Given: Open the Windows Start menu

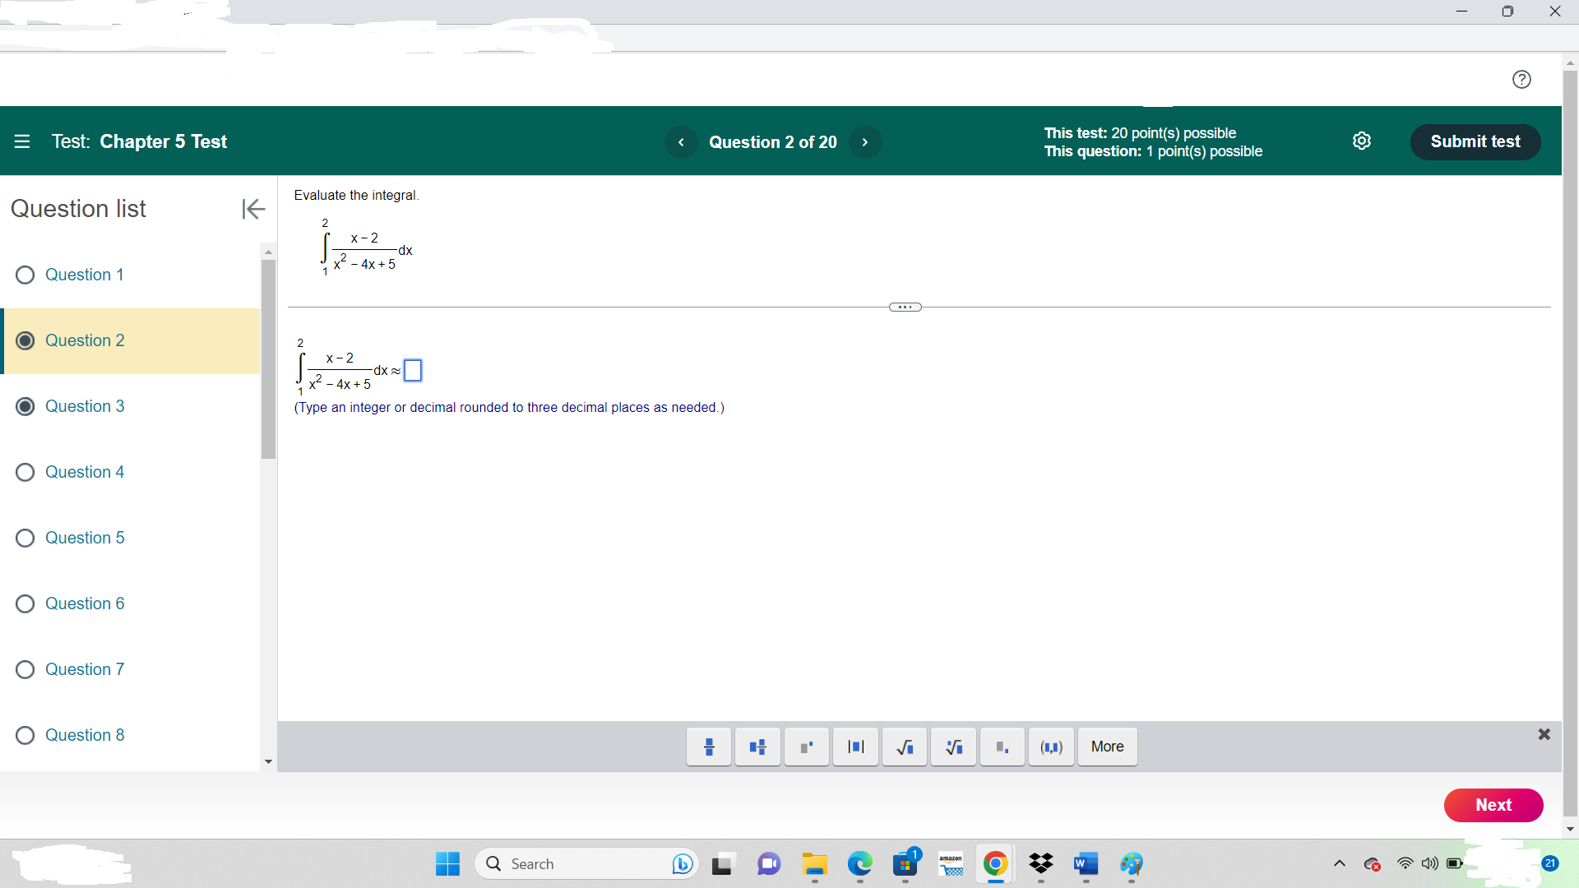Looking at the screenshot, I should 447,864.
